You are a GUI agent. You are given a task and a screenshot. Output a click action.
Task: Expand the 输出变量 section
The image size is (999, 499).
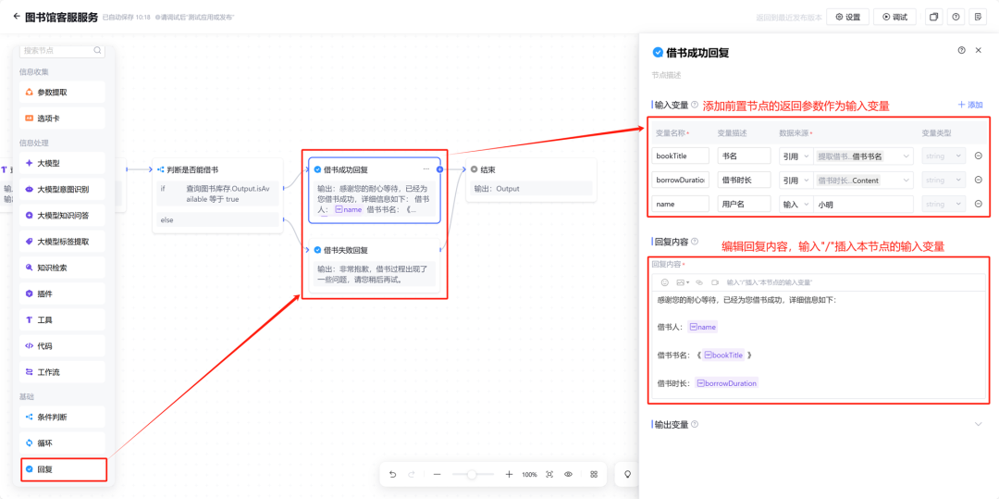point(979,424)
